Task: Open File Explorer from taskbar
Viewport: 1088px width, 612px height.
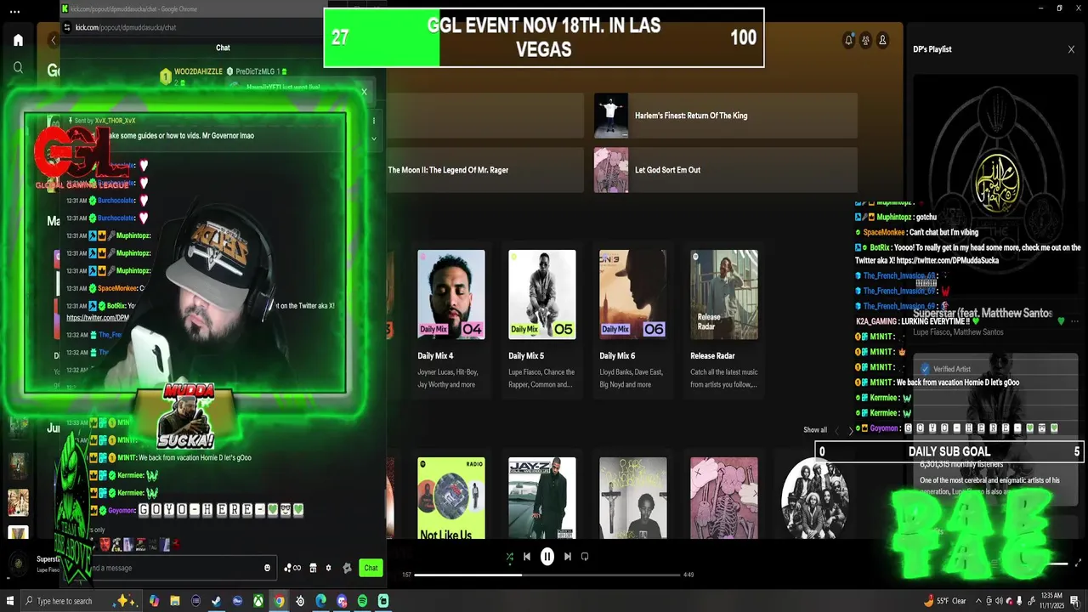Action: point(175,601)
